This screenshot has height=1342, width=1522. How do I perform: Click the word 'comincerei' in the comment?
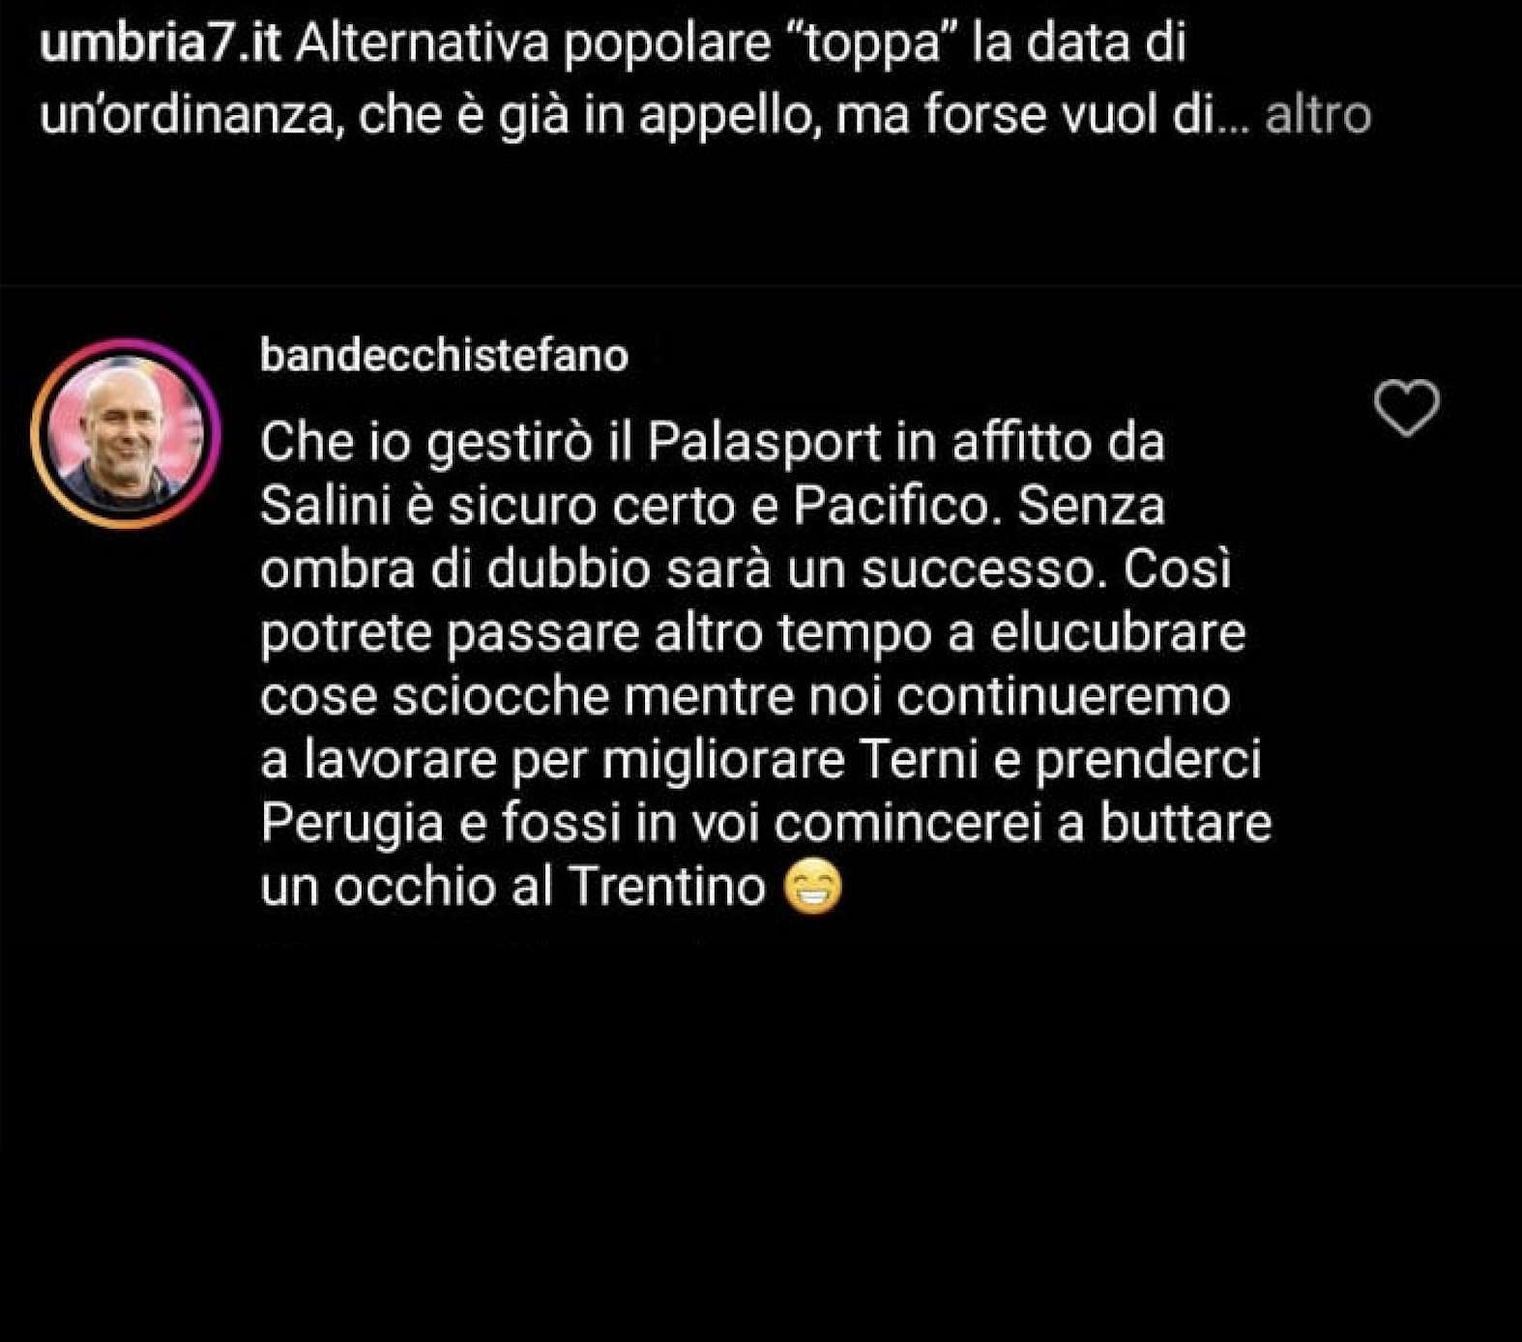point(909,824)
